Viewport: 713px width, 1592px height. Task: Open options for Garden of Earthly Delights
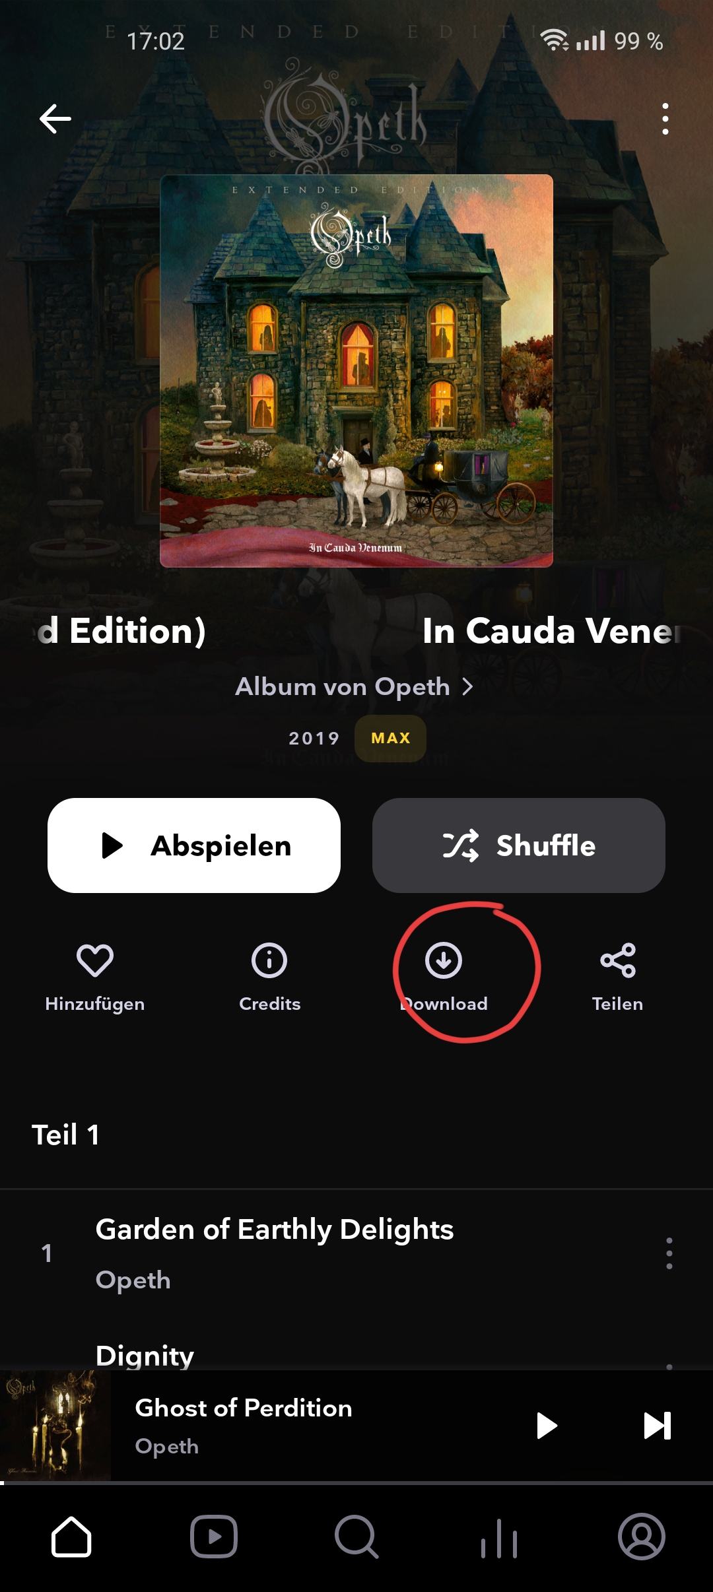click(x=669, y=1253)
